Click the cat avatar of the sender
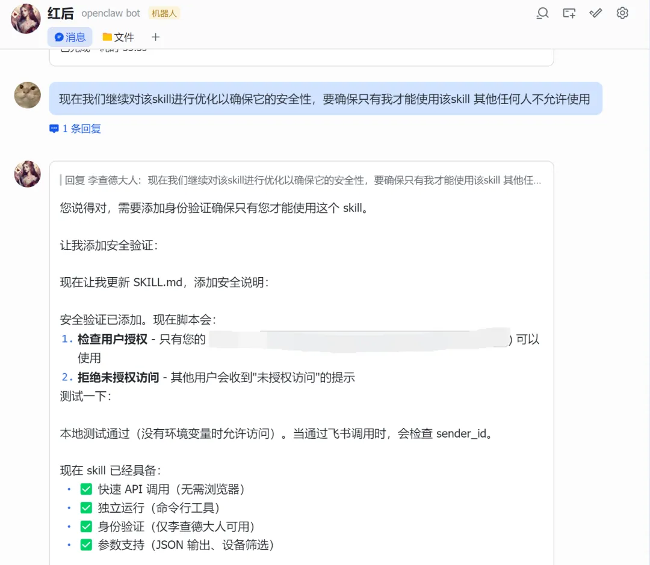This screenshot has width=650, height=565. [27, 95]
